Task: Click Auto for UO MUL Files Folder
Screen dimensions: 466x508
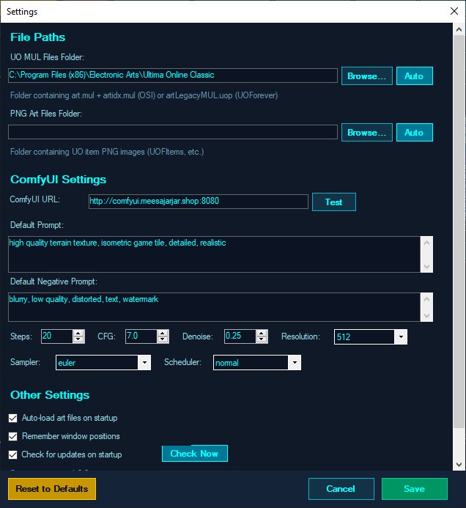Action: 415,76
